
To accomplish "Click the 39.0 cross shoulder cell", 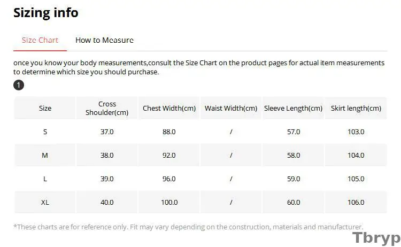I will click(107, 179).
